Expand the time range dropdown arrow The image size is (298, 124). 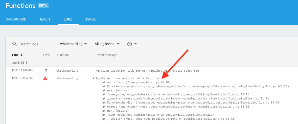pyautogui.click(x=135, y=44)
